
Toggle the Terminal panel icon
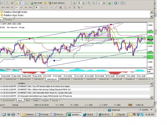[x=21, y=3]
